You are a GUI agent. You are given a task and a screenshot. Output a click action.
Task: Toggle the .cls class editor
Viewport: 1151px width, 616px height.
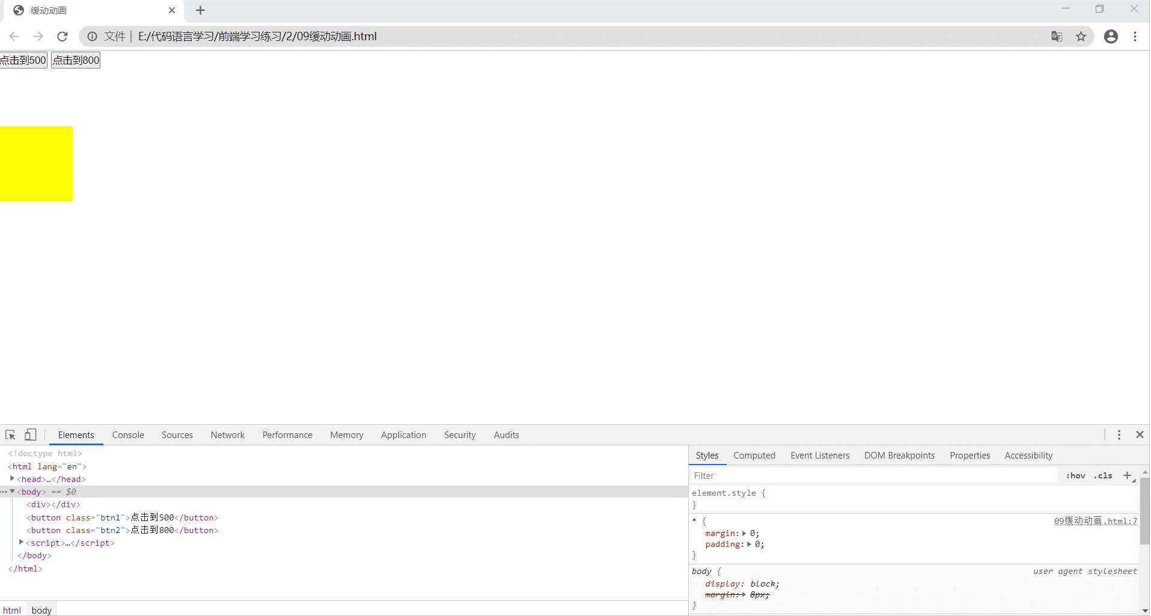tap(1103, 475)
